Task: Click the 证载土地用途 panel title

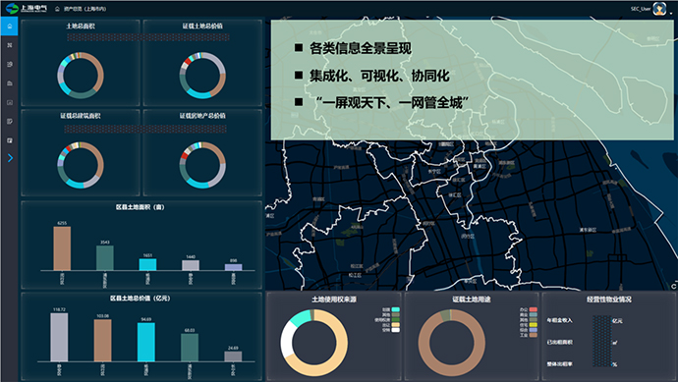Action: [x=472, y=300]
